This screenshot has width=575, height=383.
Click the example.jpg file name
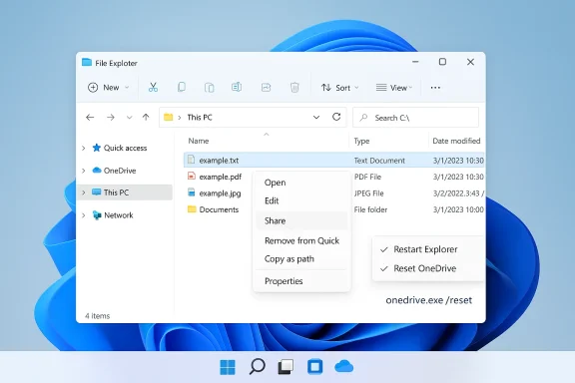pyautogui.click(x=220, y=193)
